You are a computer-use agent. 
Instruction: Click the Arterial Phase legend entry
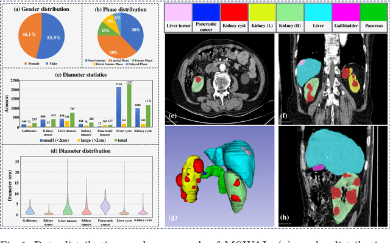(119, 60)
